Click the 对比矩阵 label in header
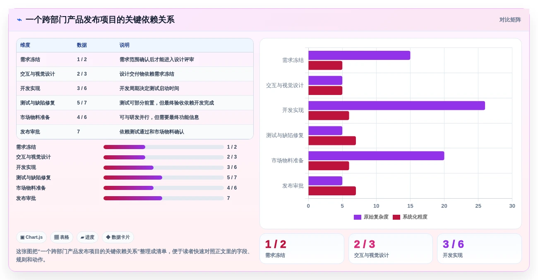 coord(510,20)
